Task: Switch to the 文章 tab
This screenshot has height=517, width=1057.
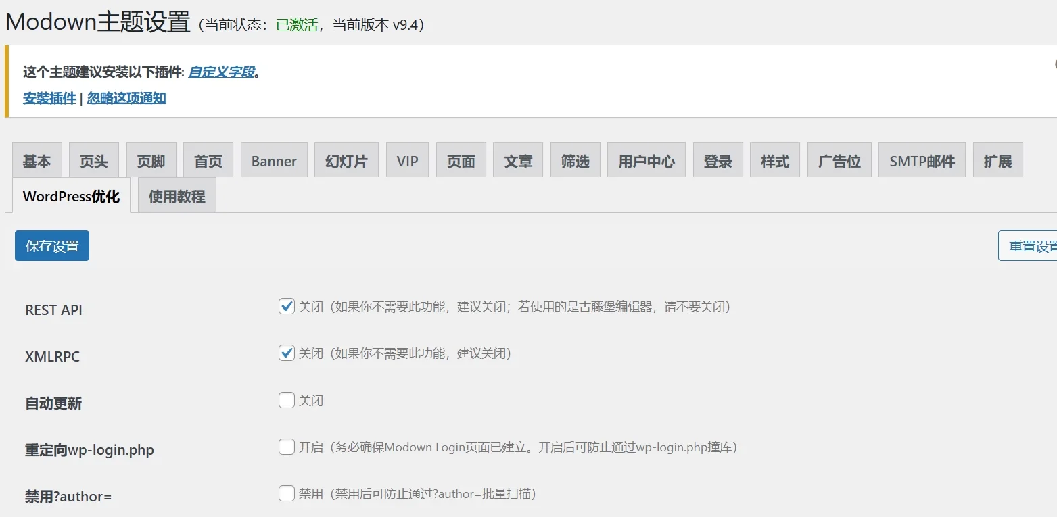Action: [x=517, y=160]
